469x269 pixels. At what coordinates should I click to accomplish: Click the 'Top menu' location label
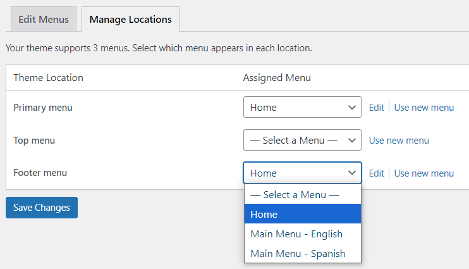coord(34,140)
